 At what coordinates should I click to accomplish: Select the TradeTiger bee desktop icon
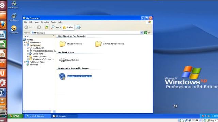(14, 29)
